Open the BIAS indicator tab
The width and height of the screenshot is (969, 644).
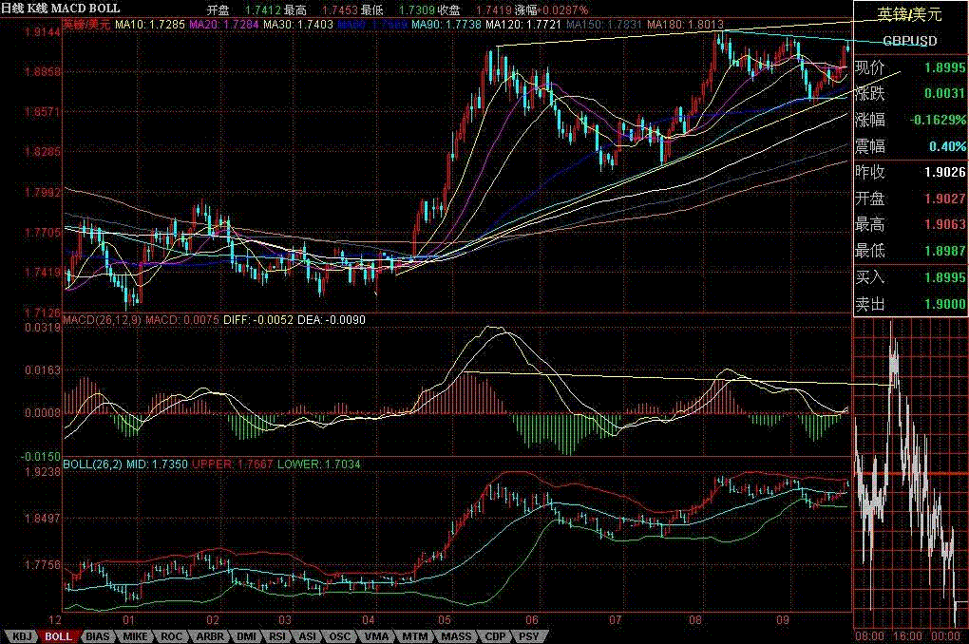tap(98, 636)
